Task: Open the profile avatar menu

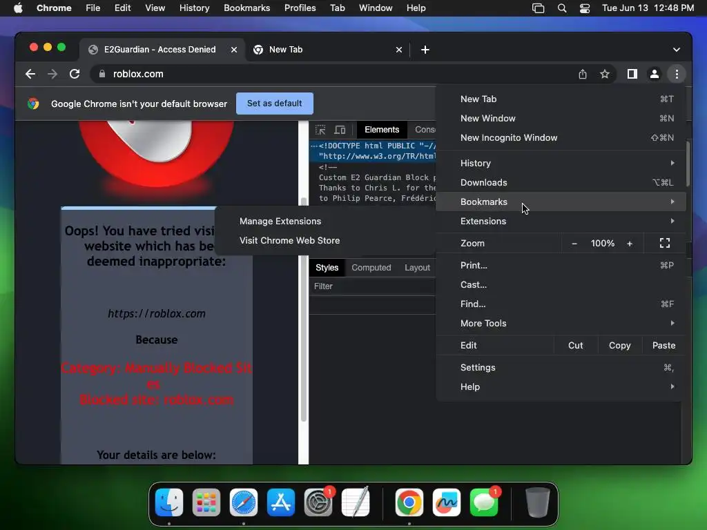Action: tap(655, 74)
